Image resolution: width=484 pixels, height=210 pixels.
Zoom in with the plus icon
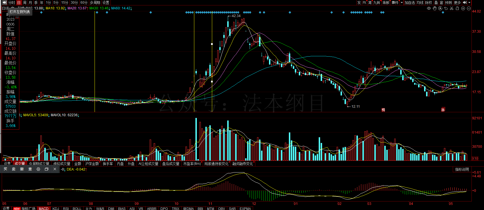click(463, 8)
